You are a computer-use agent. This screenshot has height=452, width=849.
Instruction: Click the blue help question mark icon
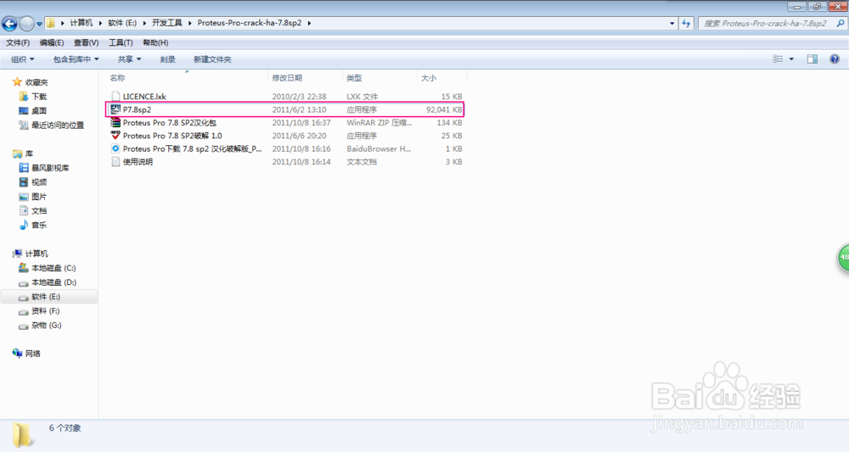click(x=835, y=59)
